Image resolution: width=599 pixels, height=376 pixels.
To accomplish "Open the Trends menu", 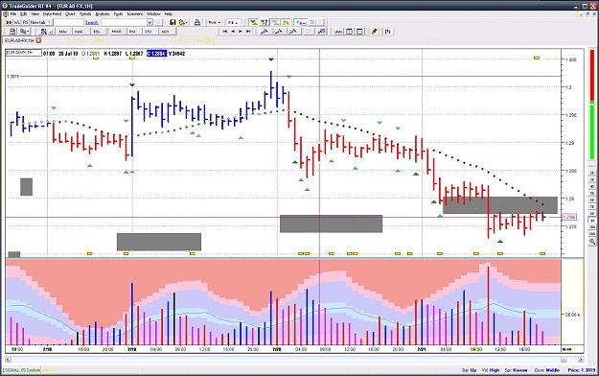I will click(x=85, y=13).
